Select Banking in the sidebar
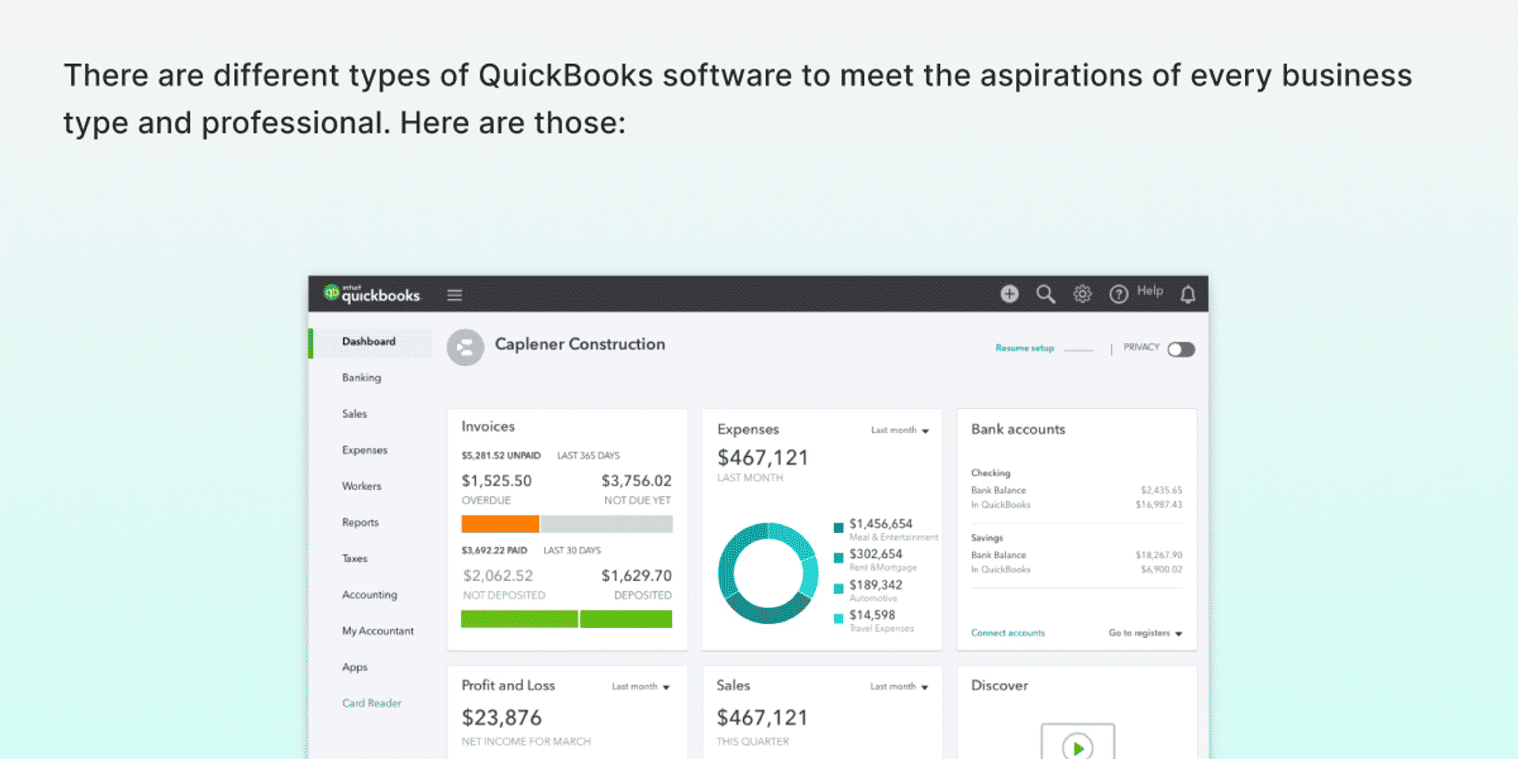This screenshot has height=759, width=1518. (x=361, y=377)
